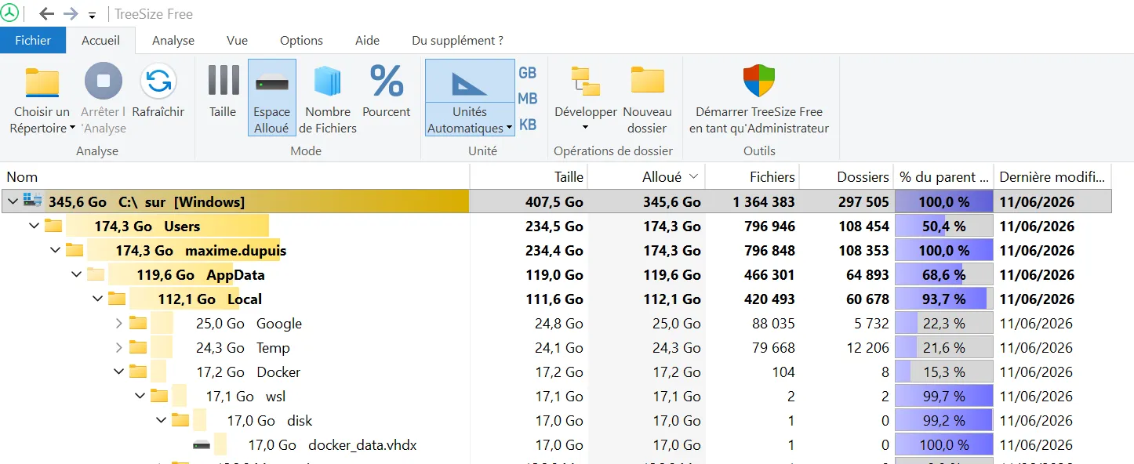Collapse the Docker folder node
The width and height of the screenshot is (1134, 464).
[x=118, y=372]
